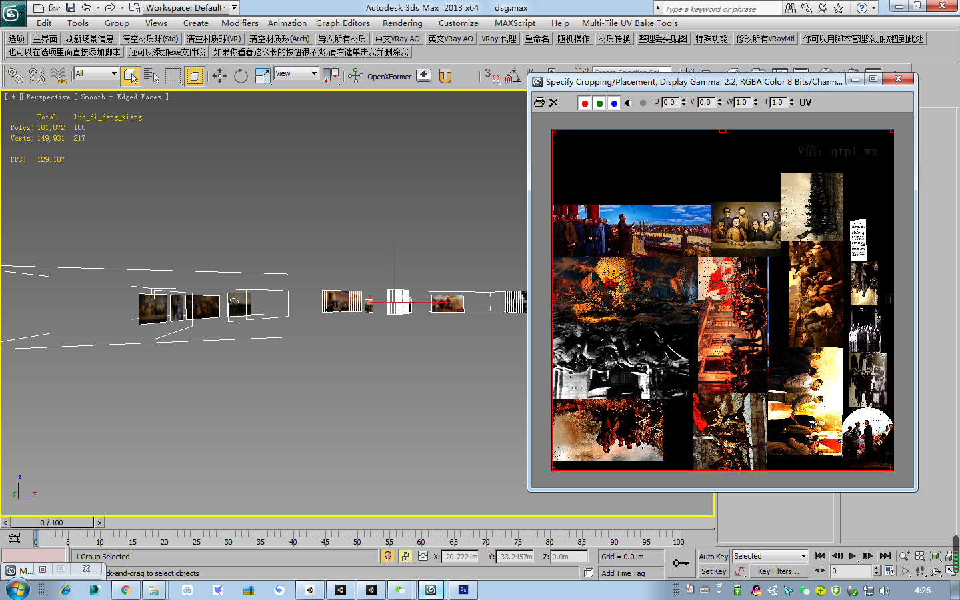Click the Undo arrow icon
The width and height of the screenshot is (960, 600).
pos(87,7)
